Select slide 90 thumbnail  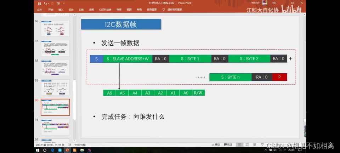pos(55,107)
